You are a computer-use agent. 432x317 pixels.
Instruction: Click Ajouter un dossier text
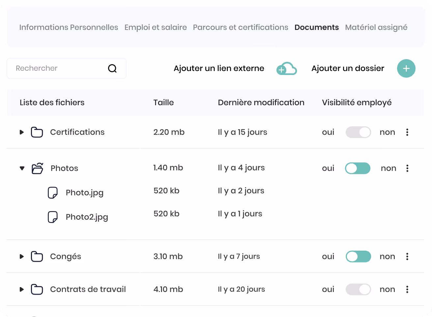point(348,68)
